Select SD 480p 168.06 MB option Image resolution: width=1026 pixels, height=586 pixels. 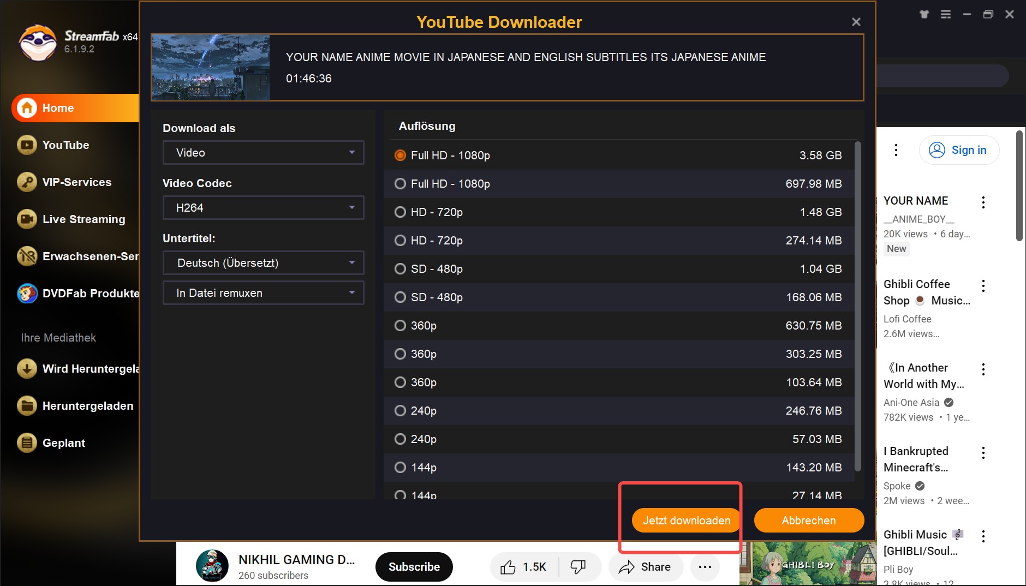pos(619,297)
